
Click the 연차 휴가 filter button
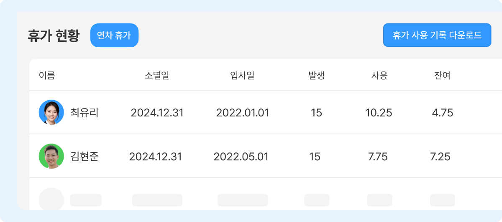pos(114,35)
